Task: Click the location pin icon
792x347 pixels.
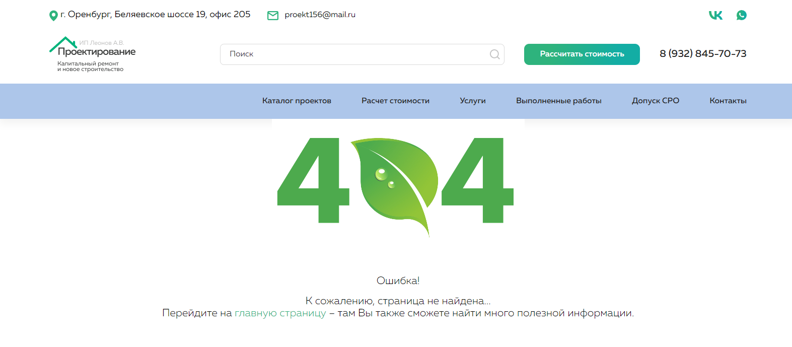Action: click(x=53, y=16)
